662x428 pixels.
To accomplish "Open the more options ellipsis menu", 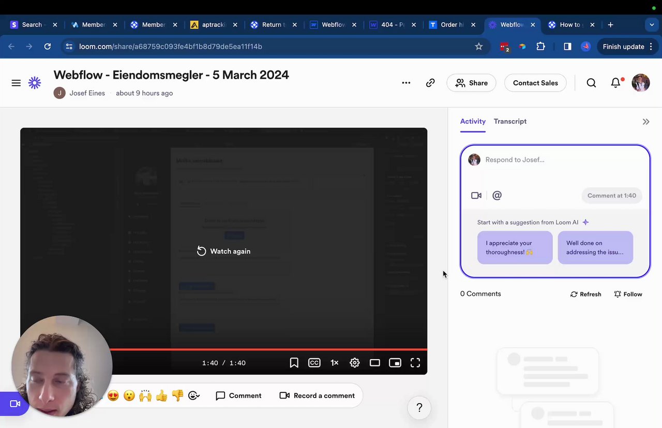I will tap(406, 83).
